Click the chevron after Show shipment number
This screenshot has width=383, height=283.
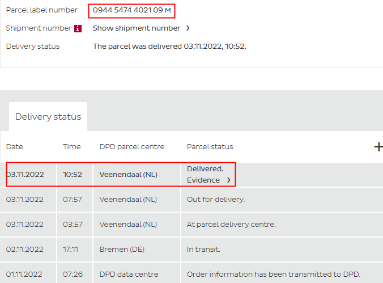pyautogui.click(x=188, y=28)
